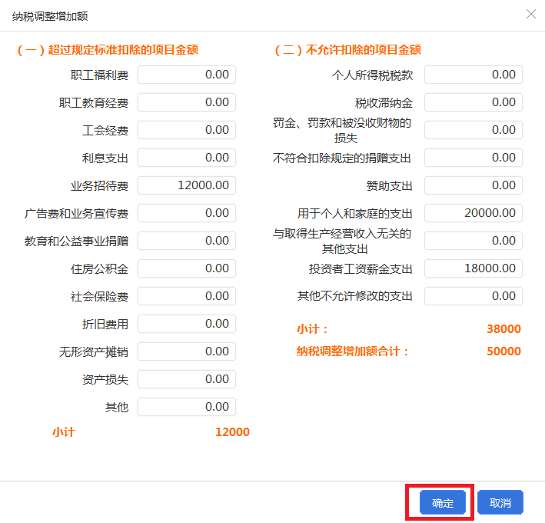Image resolution: width=545 pixels, height=523 pixels.
Task: Select the 资产损失 amount field
Action: pyautogui.click(x=187, y=379)
